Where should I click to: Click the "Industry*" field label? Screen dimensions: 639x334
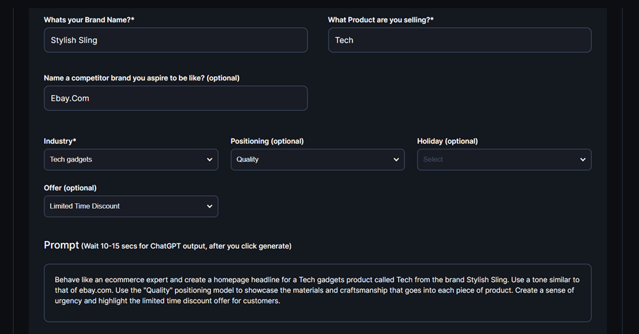pos(60,141)
